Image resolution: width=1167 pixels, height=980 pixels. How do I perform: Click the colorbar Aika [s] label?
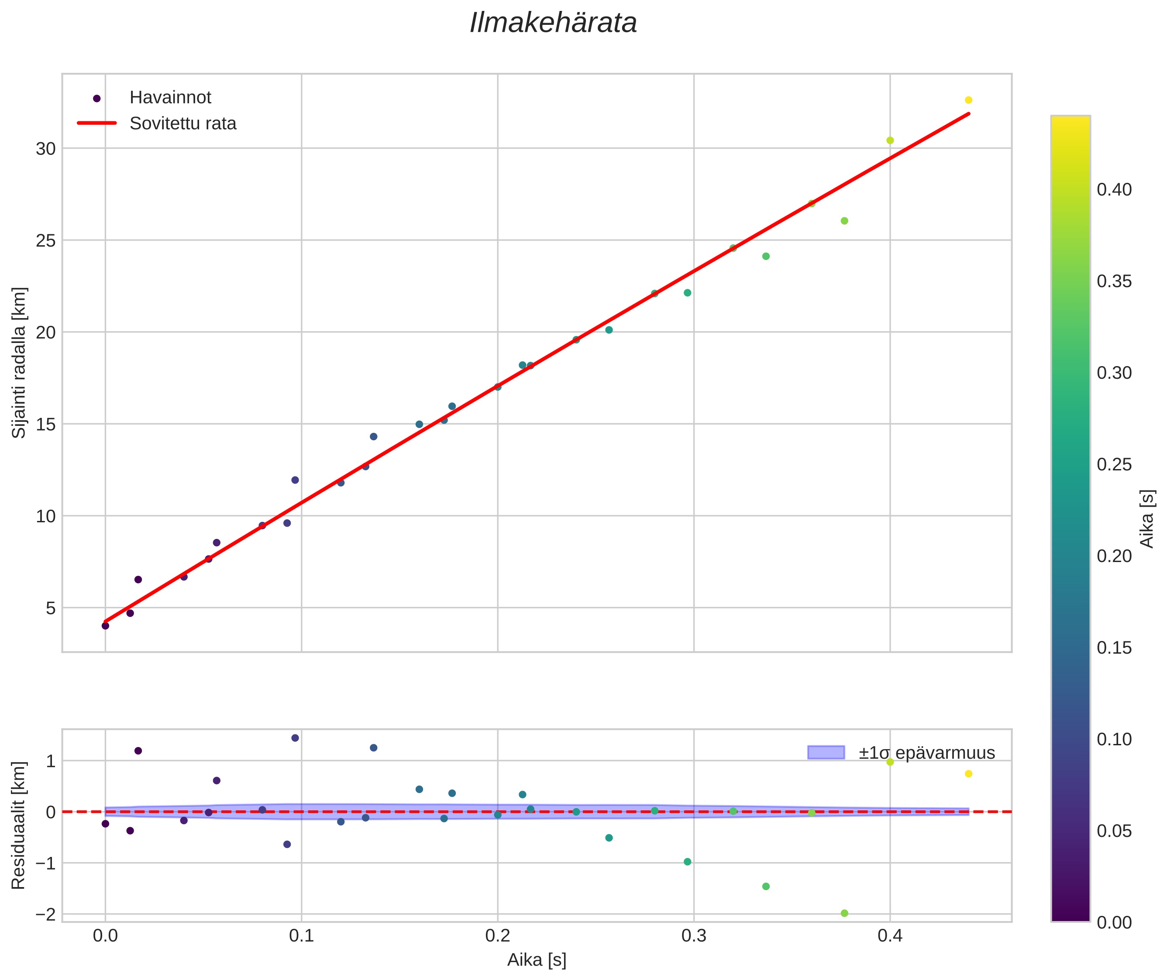pos(1147,518)
